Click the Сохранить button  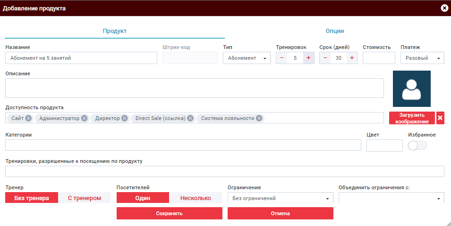click(169, 213)
